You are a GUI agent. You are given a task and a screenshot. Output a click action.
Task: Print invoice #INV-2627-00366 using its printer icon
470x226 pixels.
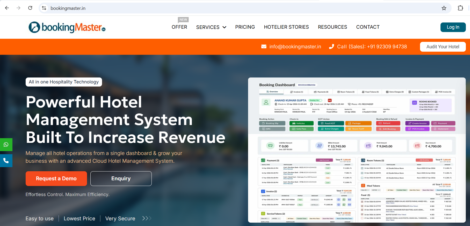point(338,200)
